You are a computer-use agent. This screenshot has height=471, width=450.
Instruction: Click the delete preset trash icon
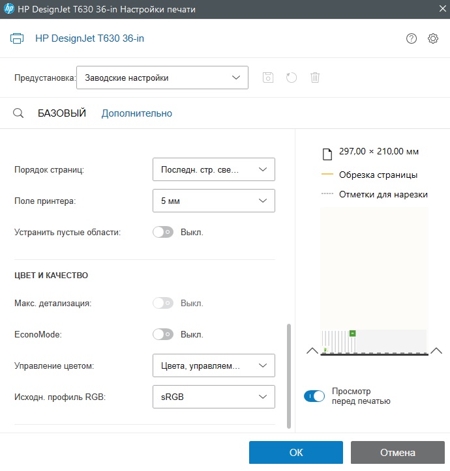pos(315,78)
